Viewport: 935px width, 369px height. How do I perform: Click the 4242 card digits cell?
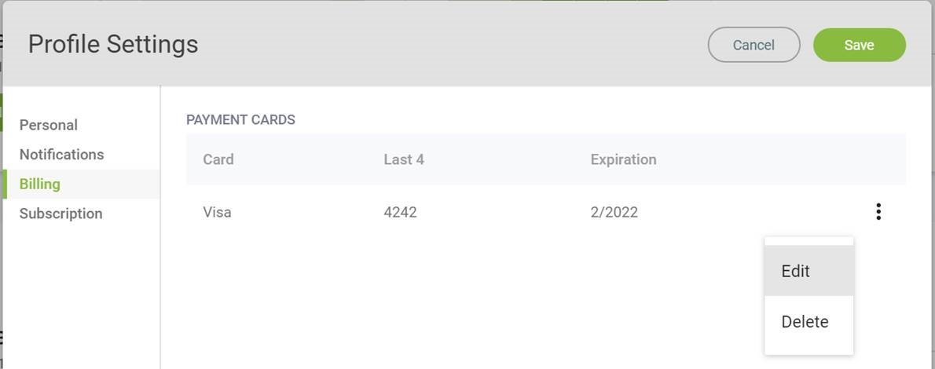pyautogui.click(x=400, y=212)
